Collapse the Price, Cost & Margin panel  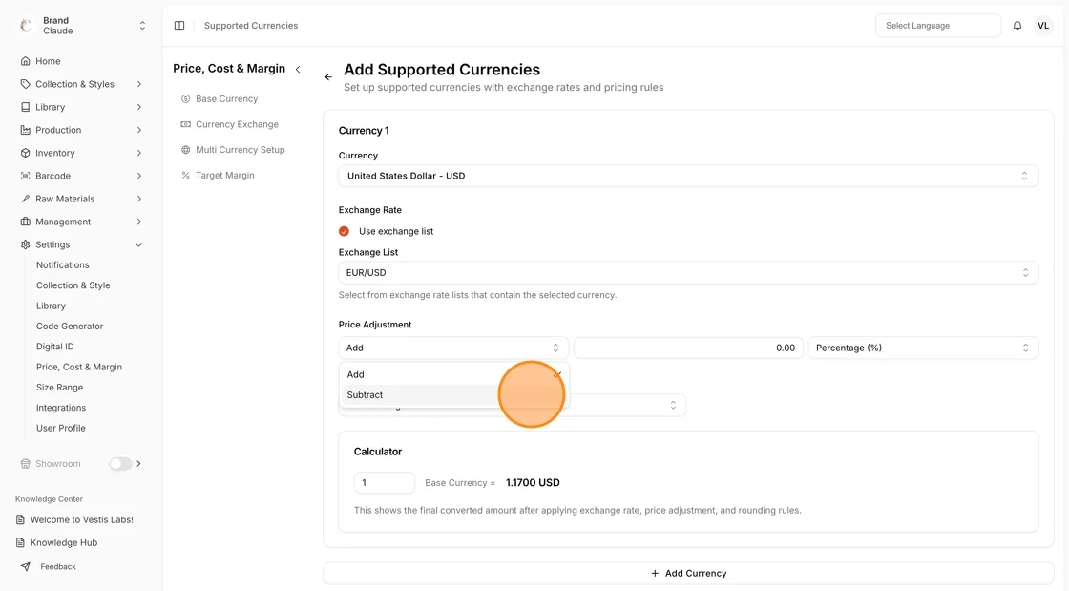pyautogui.click(x=298, y=70)
